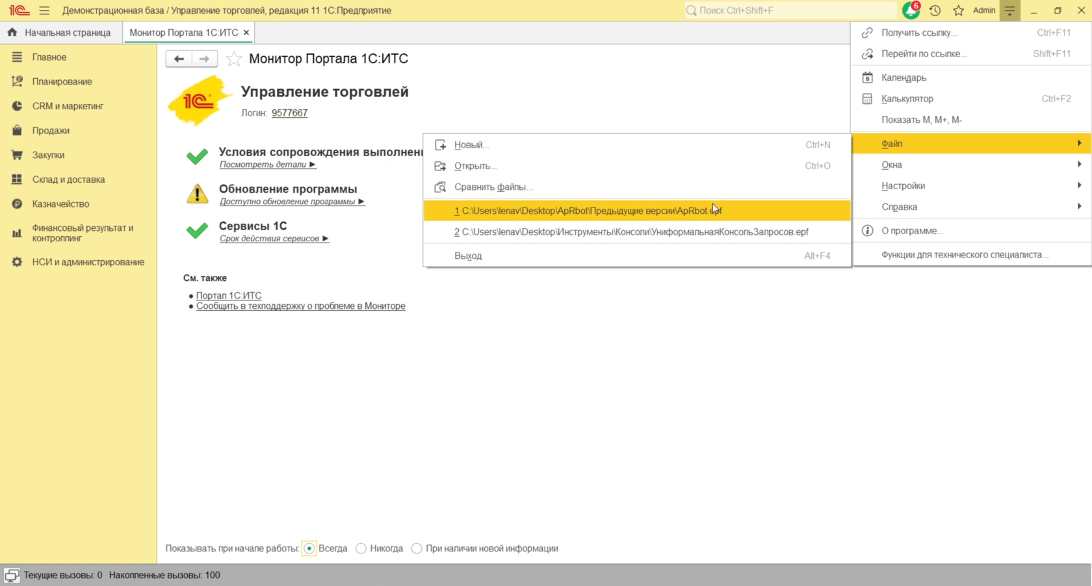Switch to the Начальная страница tab
Screen dimensions: 1092x586
(61, 33)
